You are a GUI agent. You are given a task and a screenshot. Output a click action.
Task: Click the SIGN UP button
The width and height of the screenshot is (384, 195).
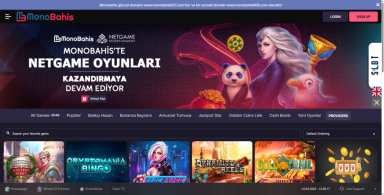click(363, 16)
